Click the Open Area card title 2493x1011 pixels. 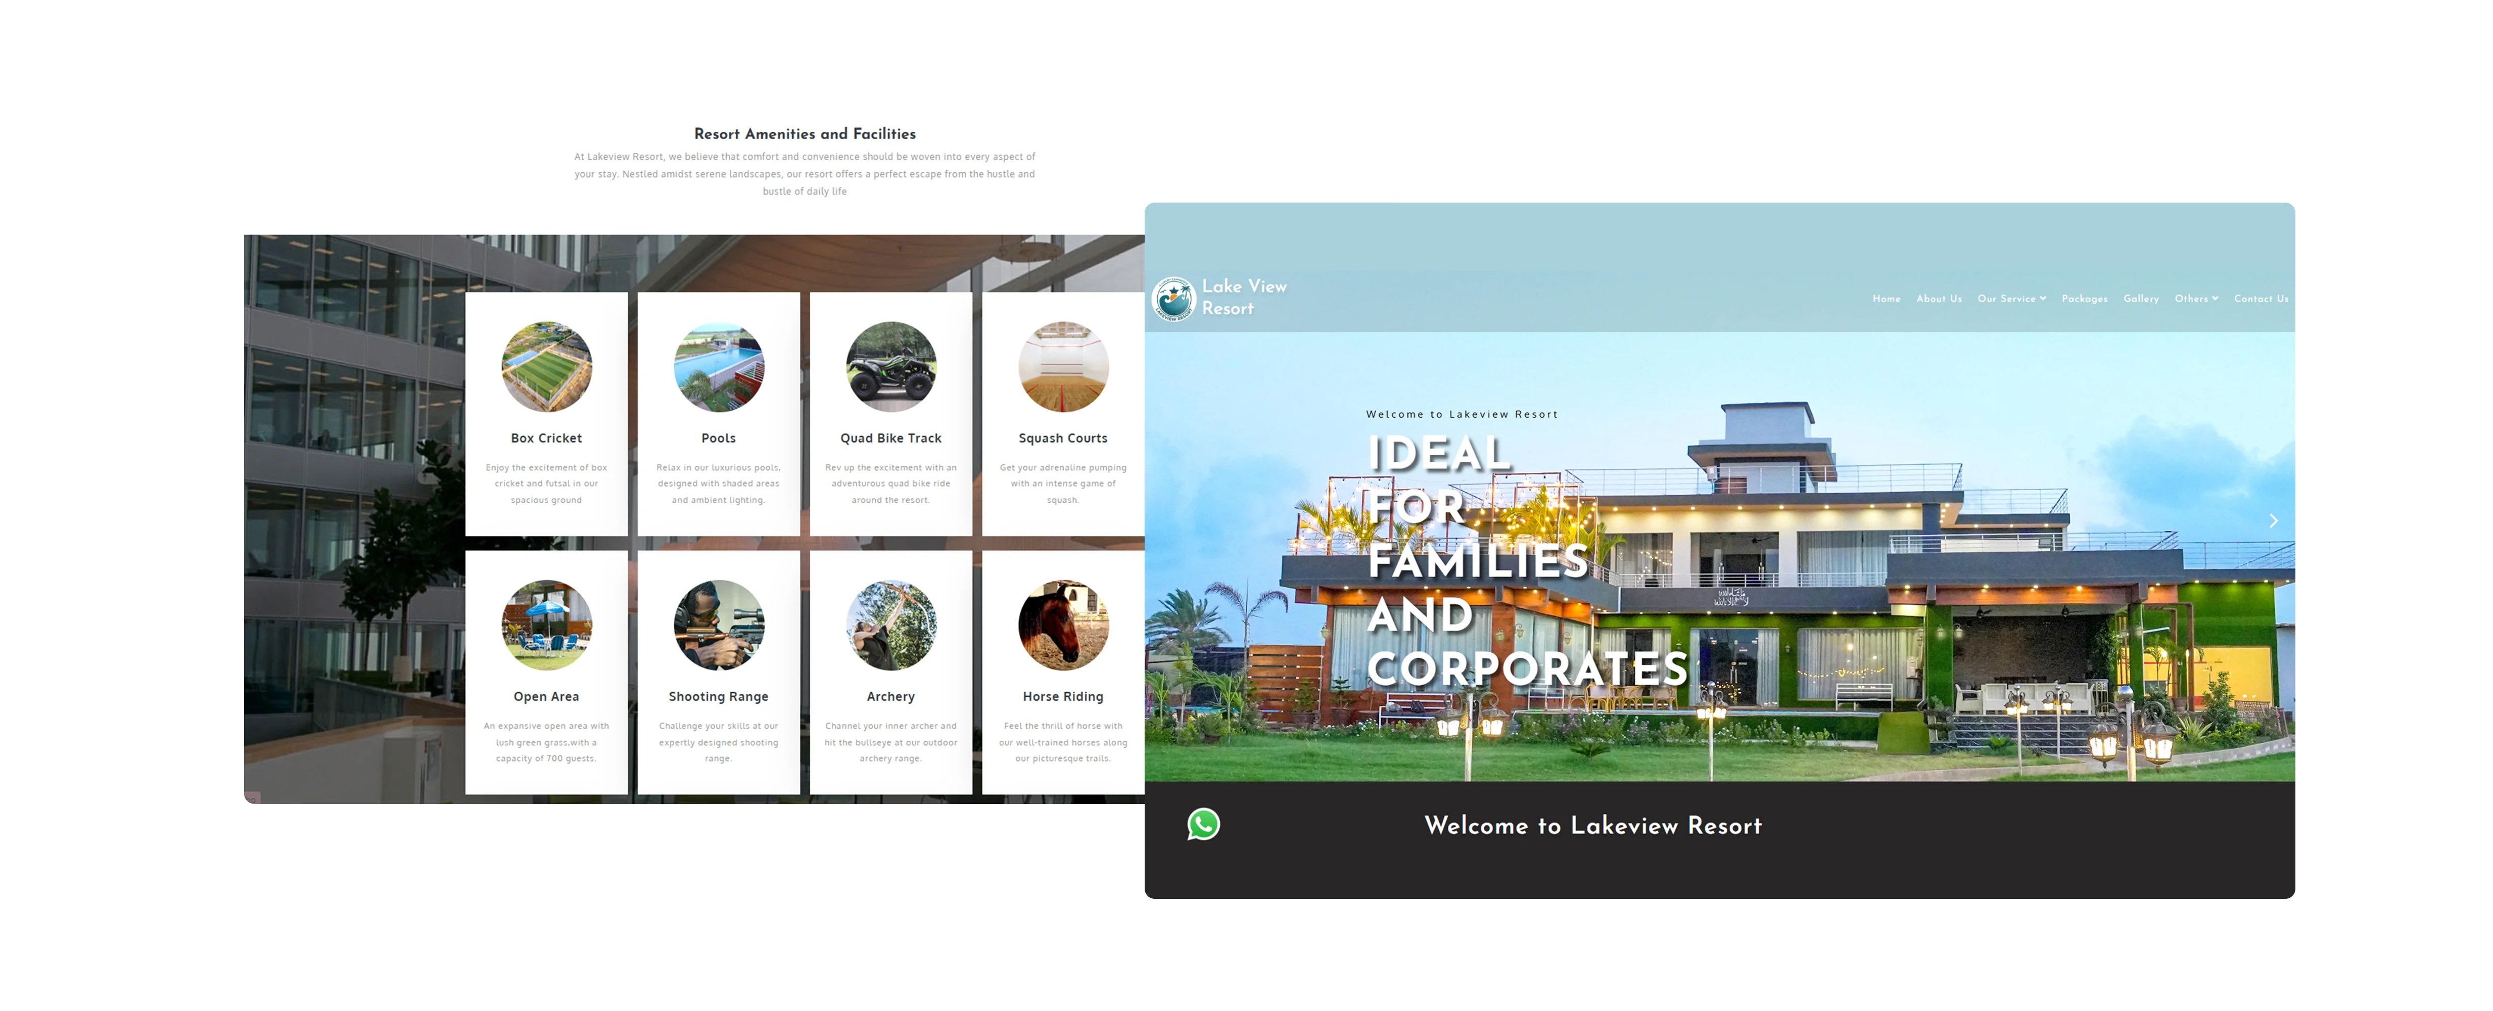[x=546, y=697]
